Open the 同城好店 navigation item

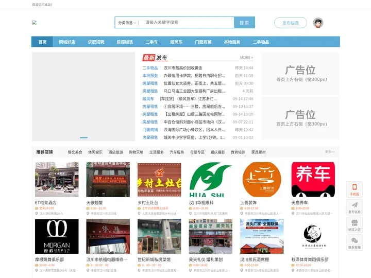pyautogui.click(x=67, y=42)
